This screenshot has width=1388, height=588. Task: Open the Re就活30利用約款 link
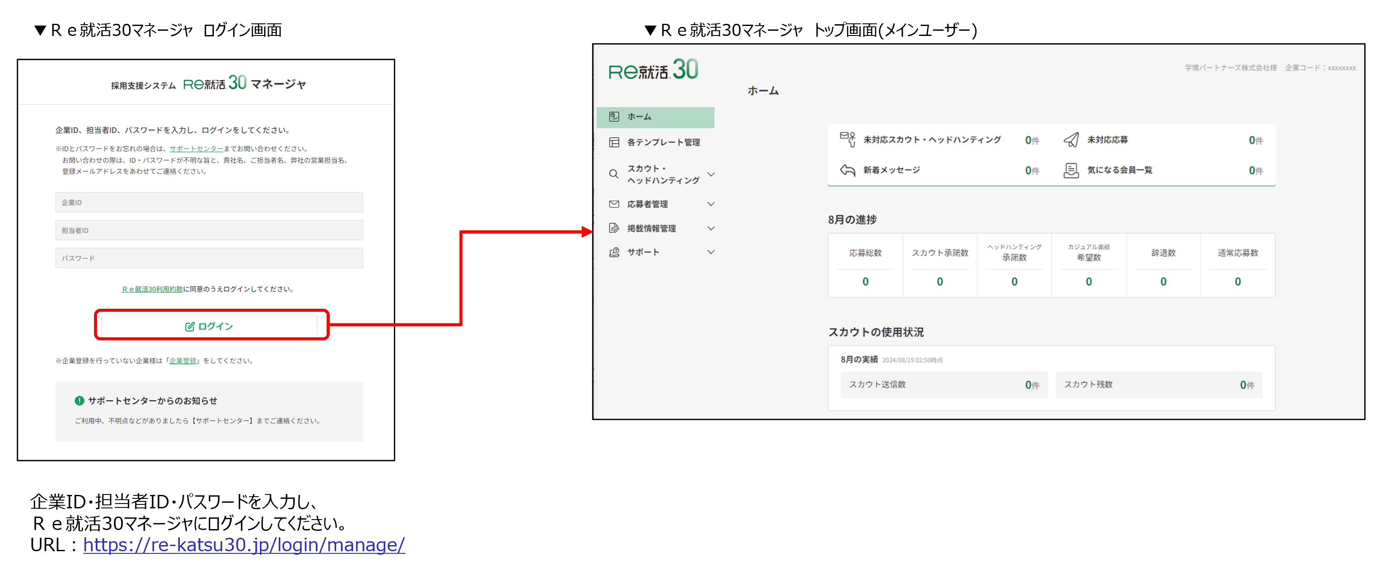click(x=152, y=289)
